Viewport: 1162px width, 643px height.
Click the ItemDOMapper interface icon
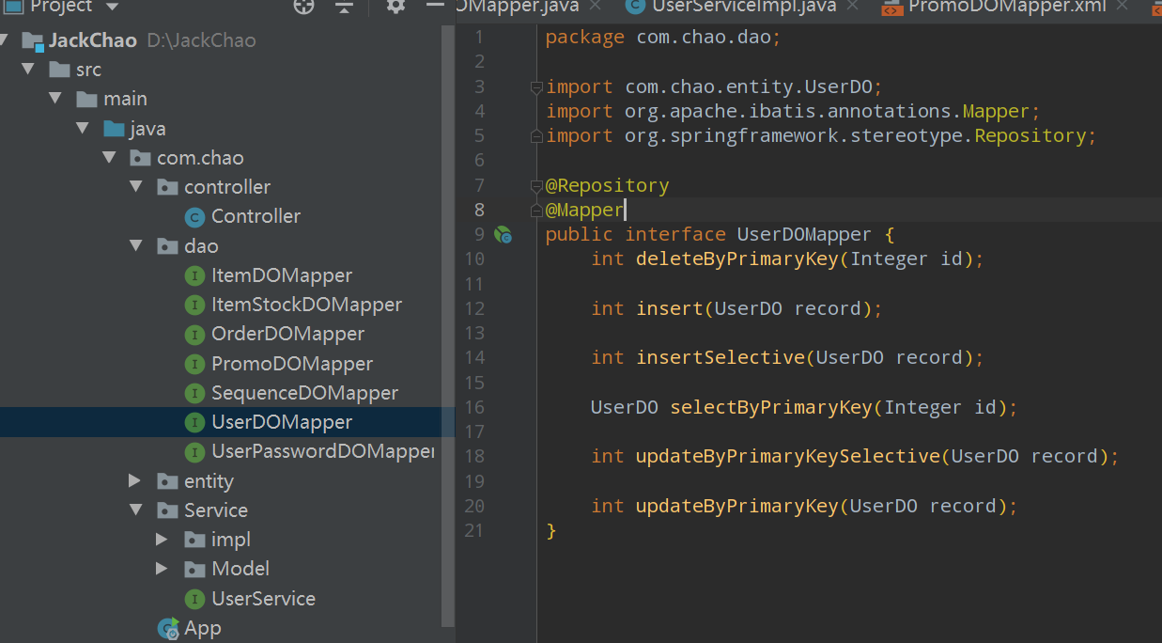tap(195, 276)
